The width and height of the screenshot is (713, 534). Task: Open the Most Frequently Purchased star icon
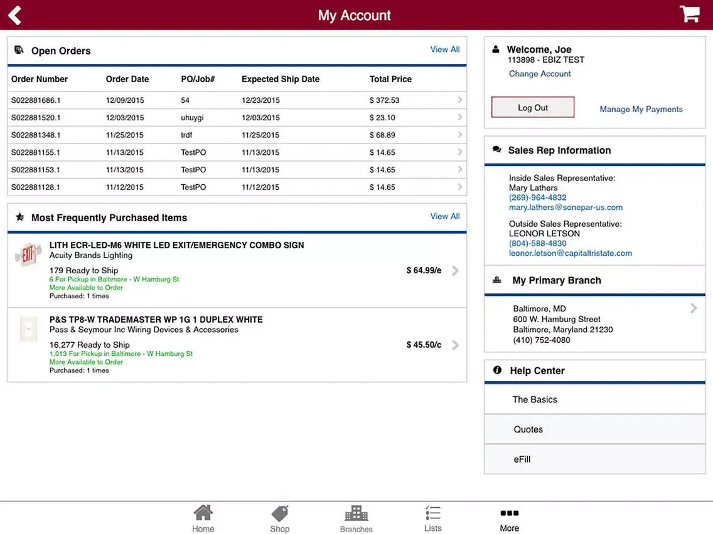coord(19,217)
